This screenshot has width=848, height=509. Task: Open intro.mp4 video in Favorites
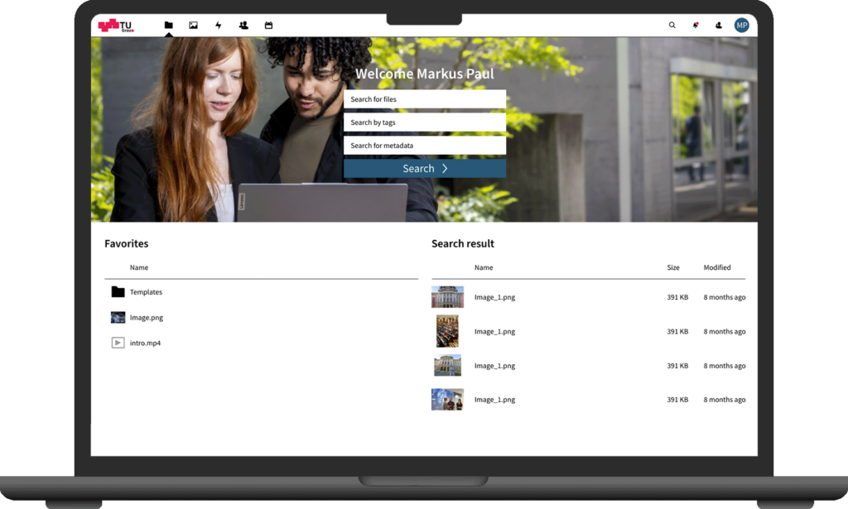pyautogui.click(x=145, y=343)
